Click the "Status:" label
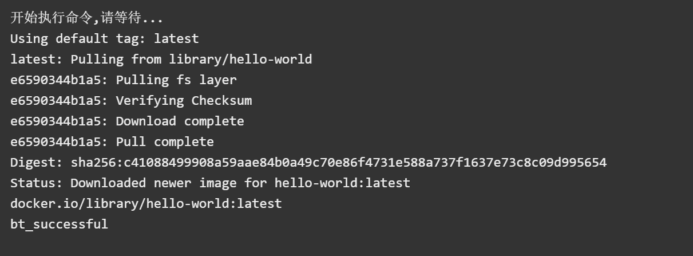The width and height of the screenshot is (693, 256). pos(37,183)
